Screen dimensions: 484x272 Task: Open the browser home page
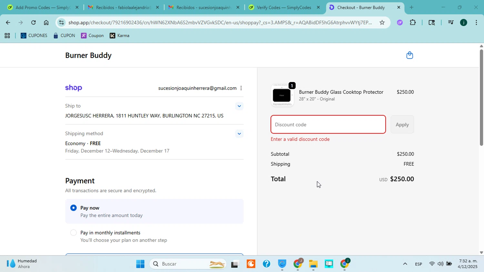46,22
